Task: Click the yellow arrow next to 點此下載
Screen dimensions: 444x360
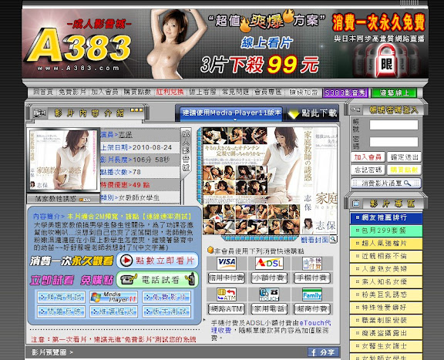Action: click(x=294, y=114)
